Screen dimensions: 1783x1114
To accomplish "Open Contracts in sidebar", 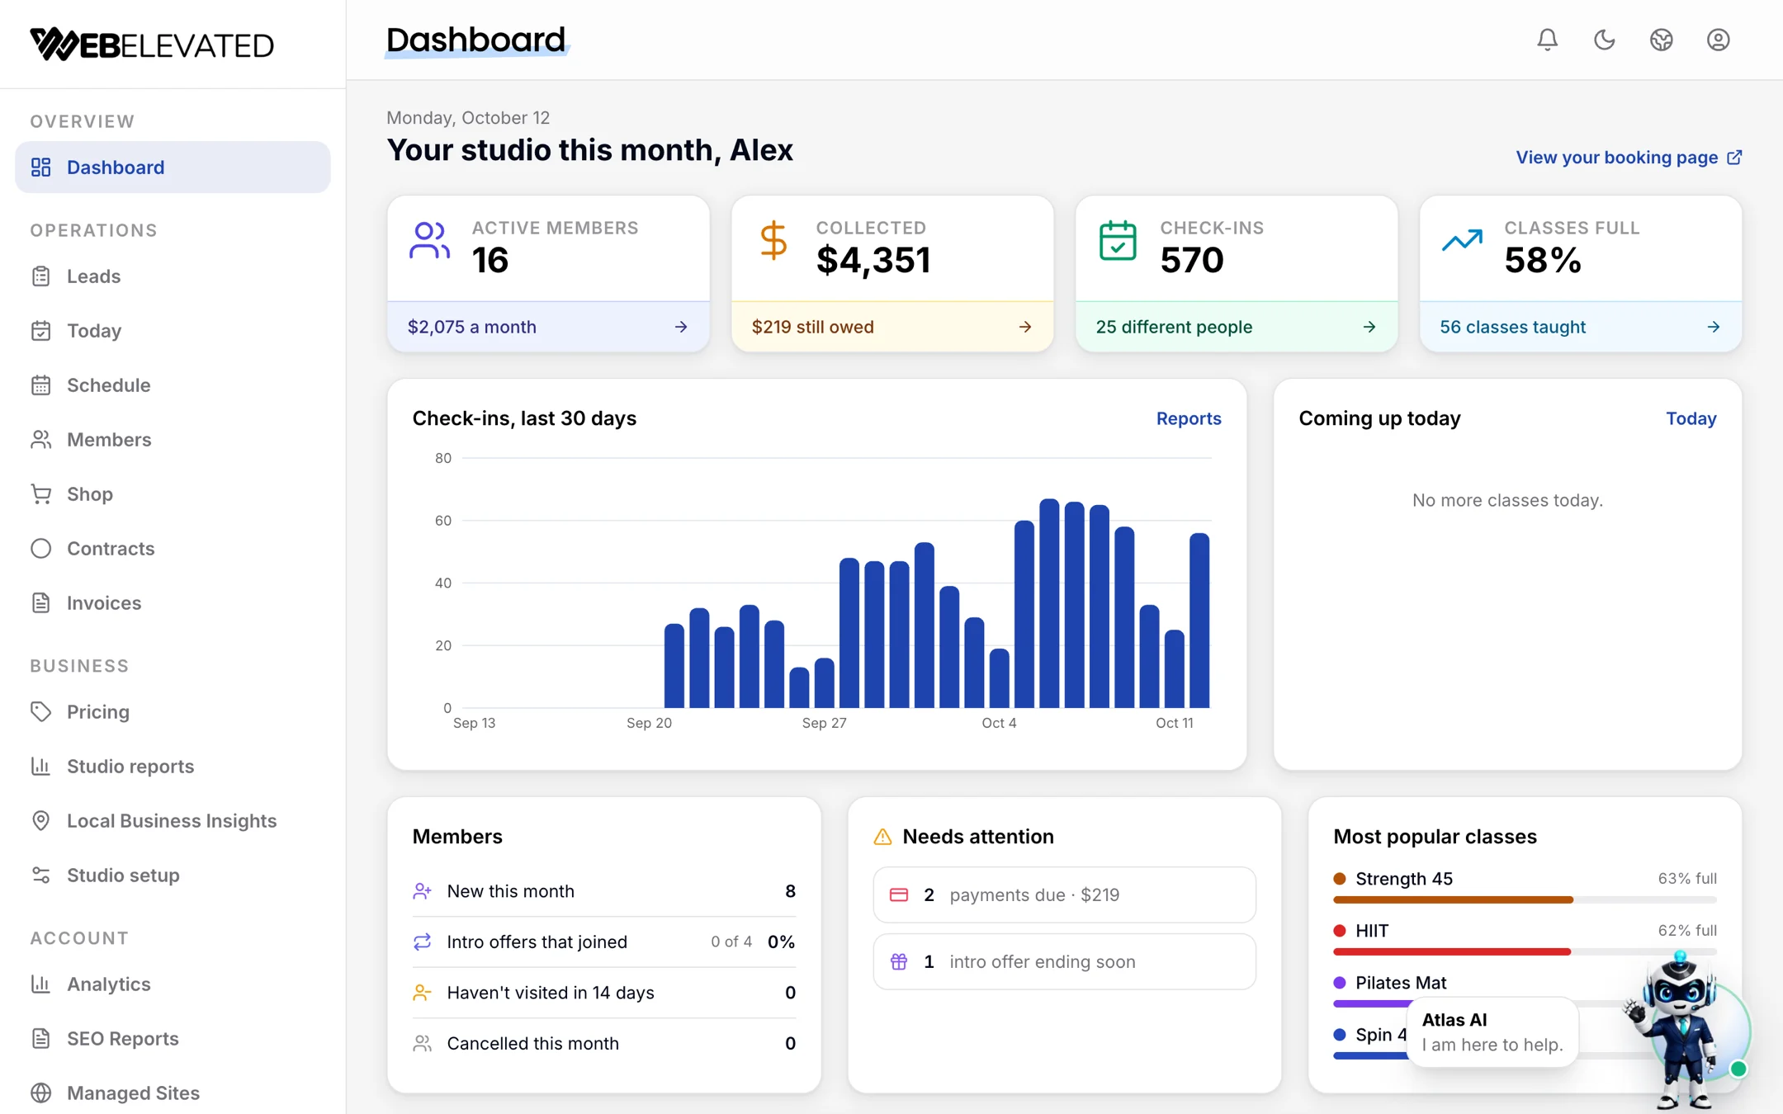I will tap(173, 548).
